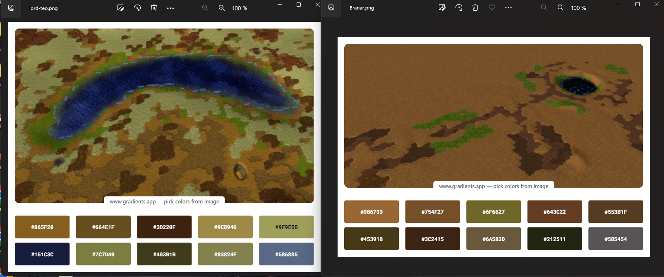Minimize the lord-teo.png window
This screenshot has height=277, width=664.
(x=280, y=5)
